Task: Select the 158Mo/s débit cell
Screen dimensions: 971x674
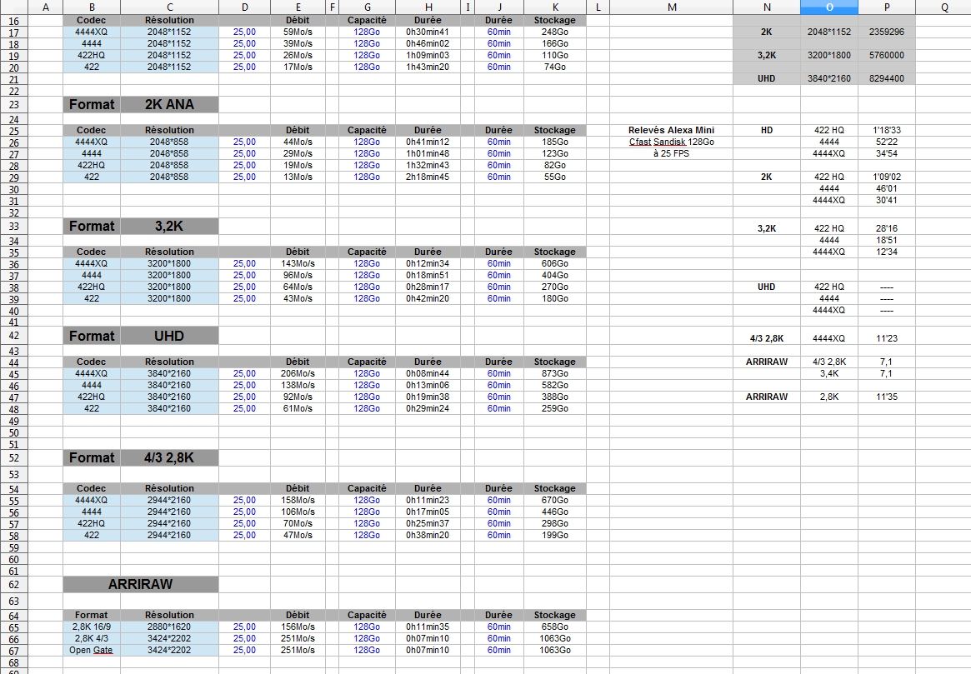Action: coord(298,500)
